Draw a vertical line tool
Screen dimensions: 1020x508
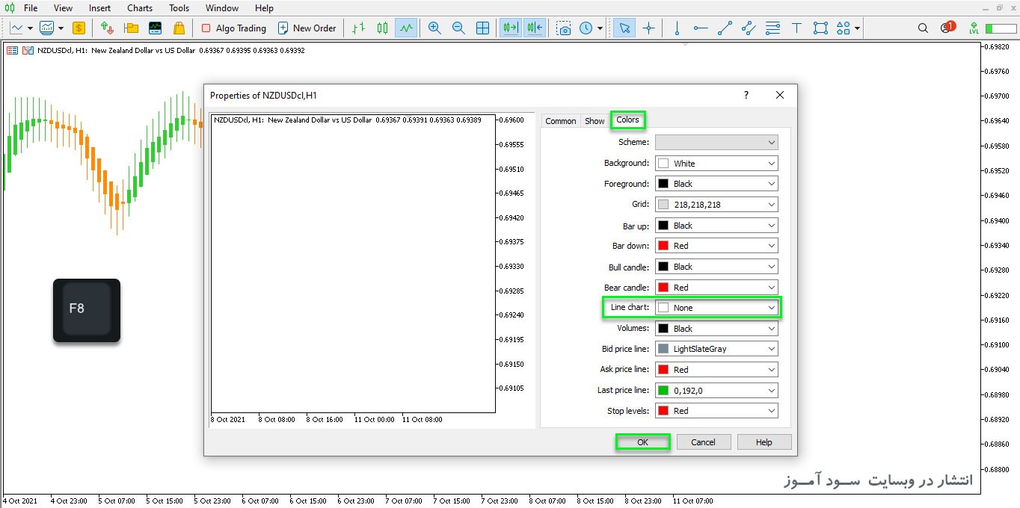[x=677, y=28]
